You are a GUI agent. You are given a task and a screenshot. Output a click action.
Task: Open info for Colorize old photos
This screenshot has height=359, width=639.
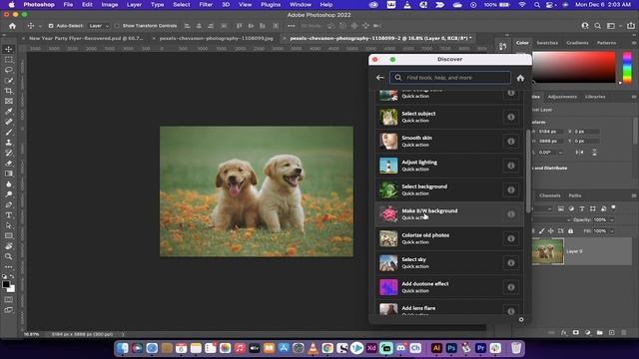tap(511, 238)
